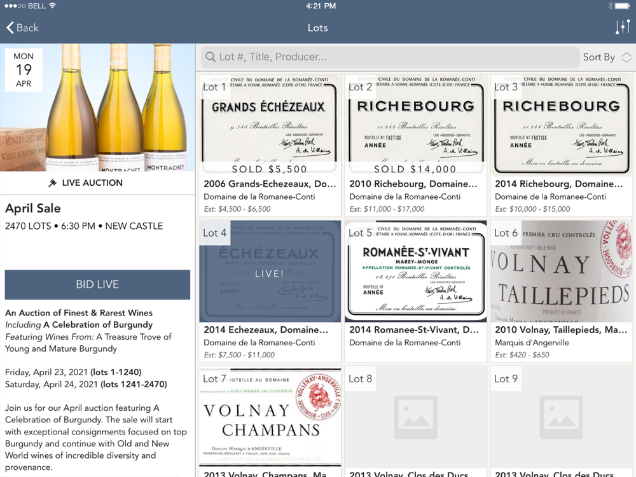Open the Montrachet bottles auction image
This screenshot has width=636, height=477.
[x=97, y=107]
